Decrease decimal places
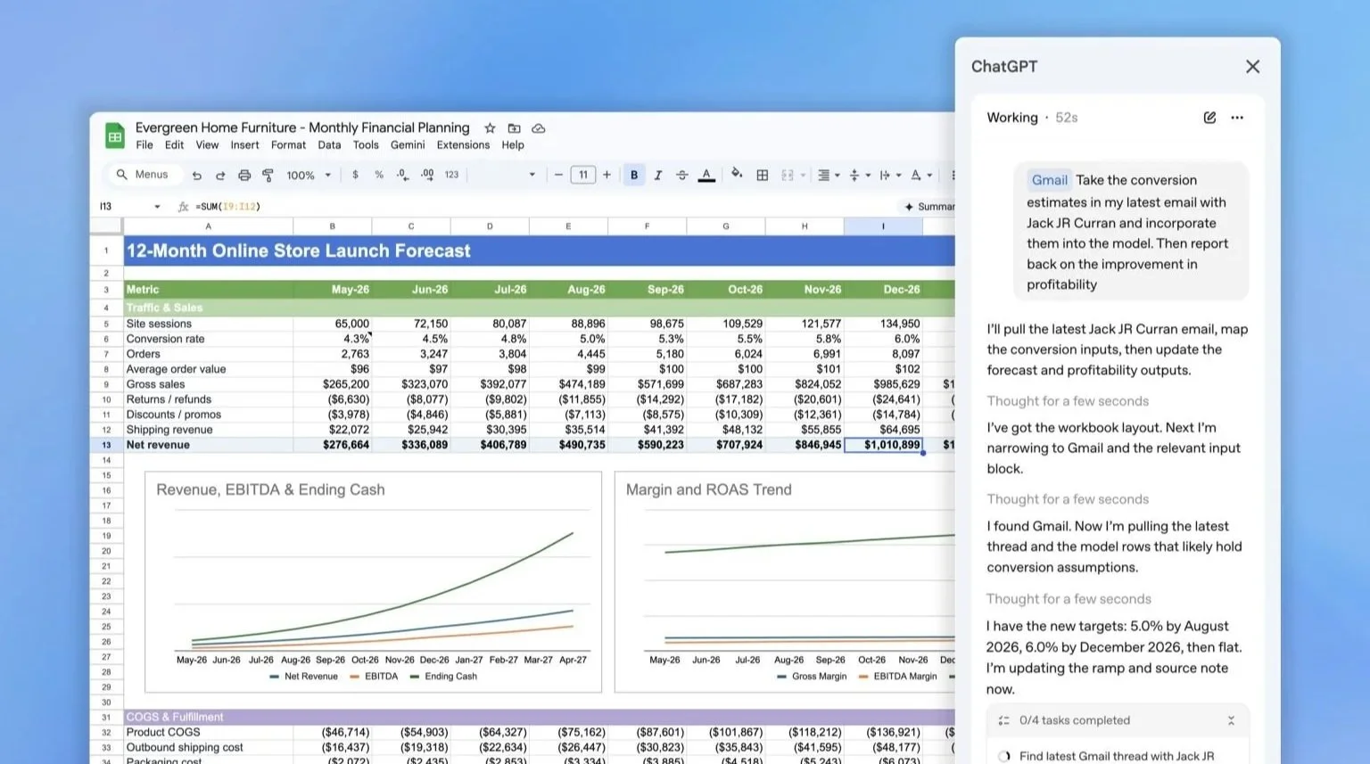 click(403, 175)
